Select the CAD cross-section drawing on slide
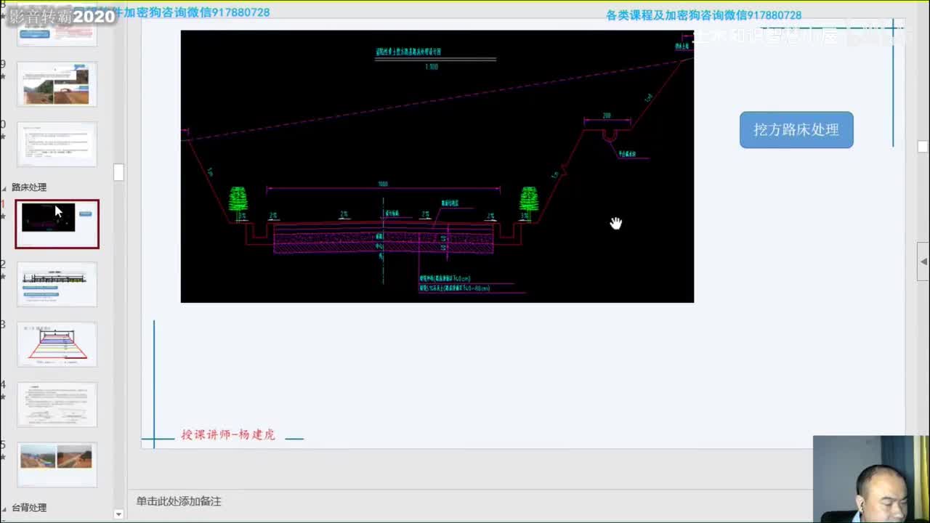The height and width of the screenshot is (523, 930). click(437, 166)
